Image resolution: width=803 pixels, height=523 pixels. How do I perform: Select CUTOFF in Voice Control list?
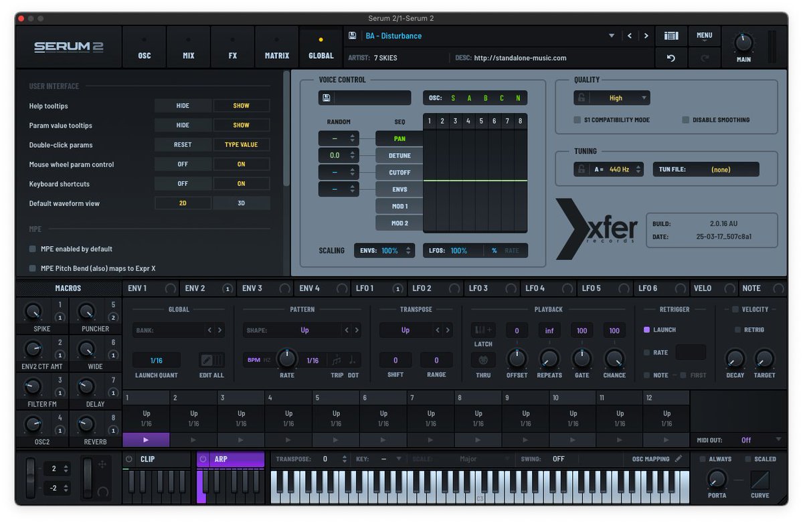click(x=399, y=173)
